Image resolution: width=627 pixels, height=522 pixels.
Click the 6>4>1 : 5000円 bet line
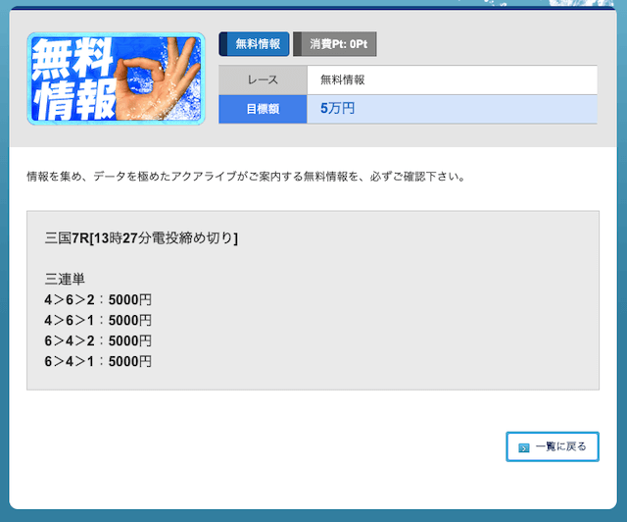[98, 362]
